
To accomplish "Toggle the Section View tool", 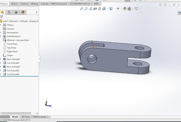I will (x=95, y=9).
